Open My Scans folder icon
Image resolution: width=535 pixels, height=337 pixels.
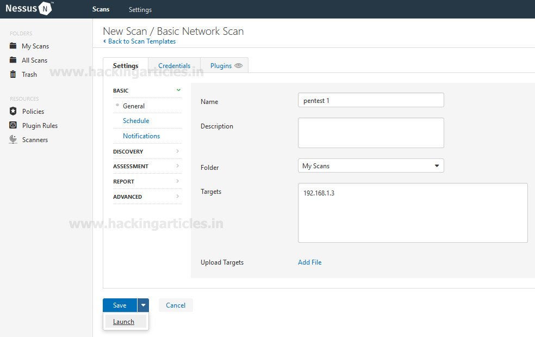pos(13,46)
